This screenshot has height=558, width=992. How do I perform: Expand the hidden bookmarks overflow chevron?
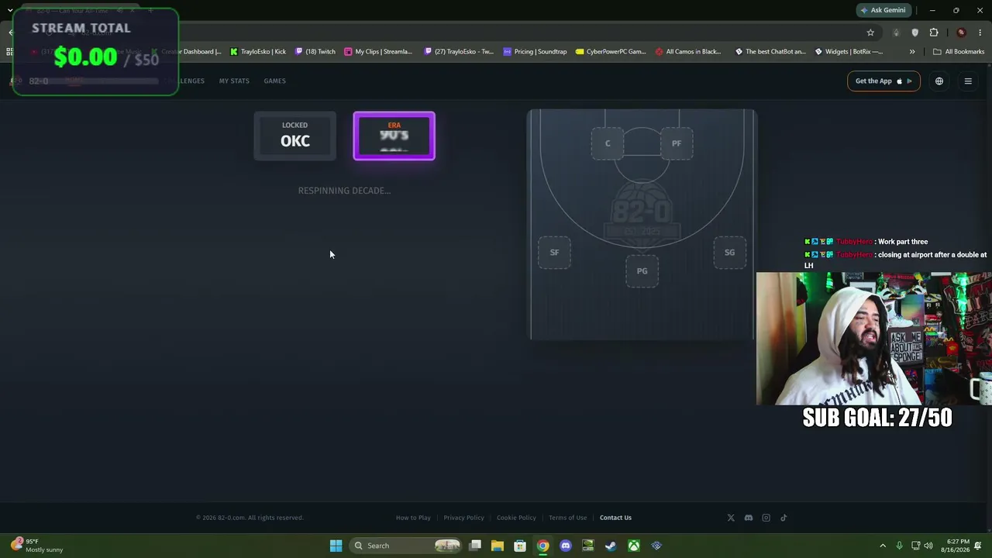[912, 52]
